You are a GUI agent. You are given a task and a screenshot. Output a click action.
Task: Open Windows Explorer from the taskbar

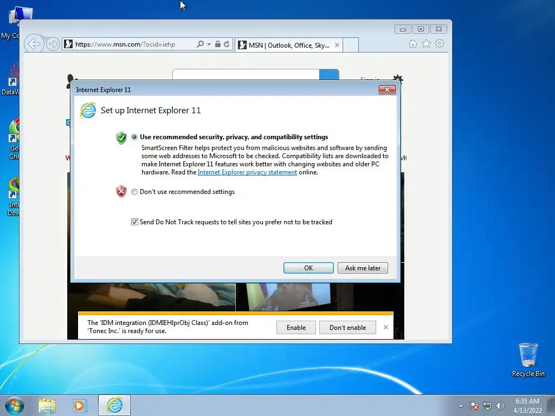(47, 405)
